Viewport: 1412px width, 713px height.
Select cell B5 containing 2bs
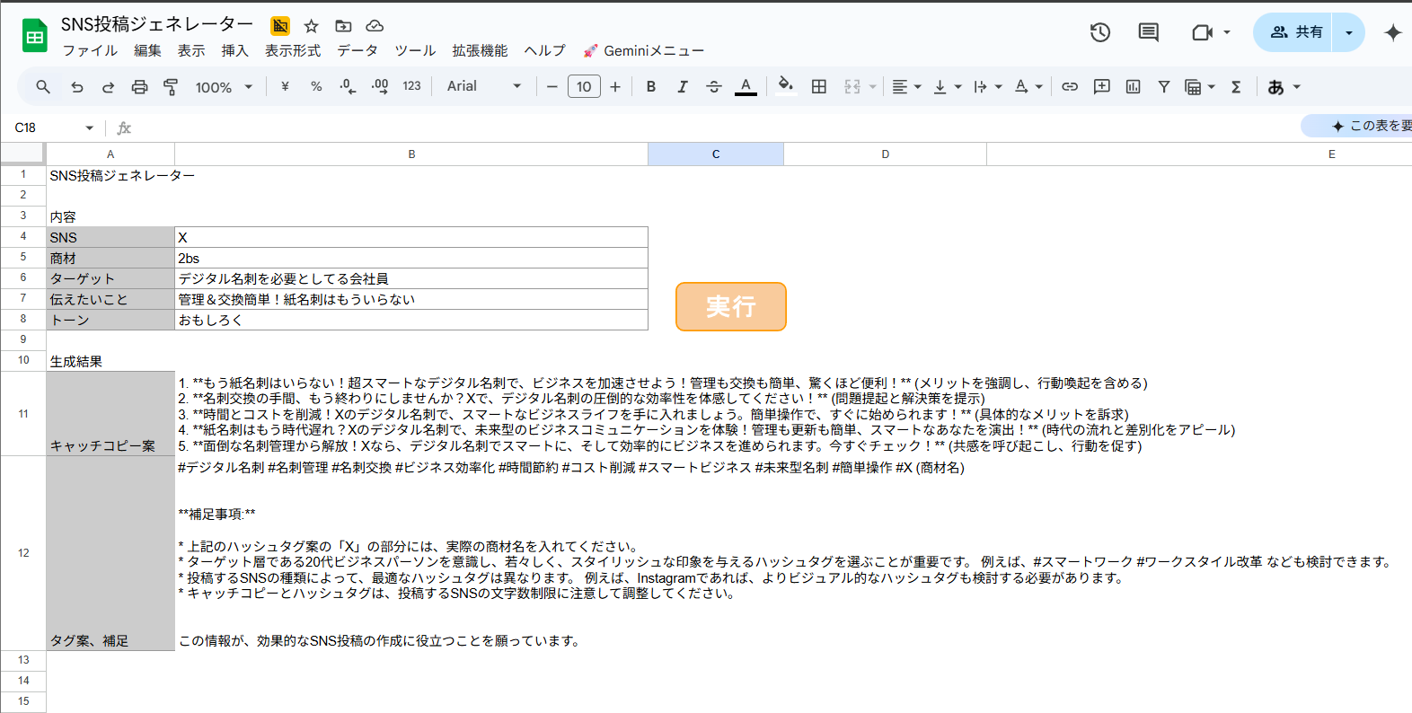[x=411, y=258]
